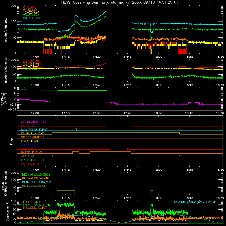
Task: Click 17:15 tick label under the decimation panel
Action: [66, 198]
